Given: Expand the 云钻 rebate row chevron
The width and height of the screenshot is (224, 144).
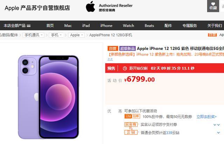Looking at the screenshot, I should pos(218,133).
